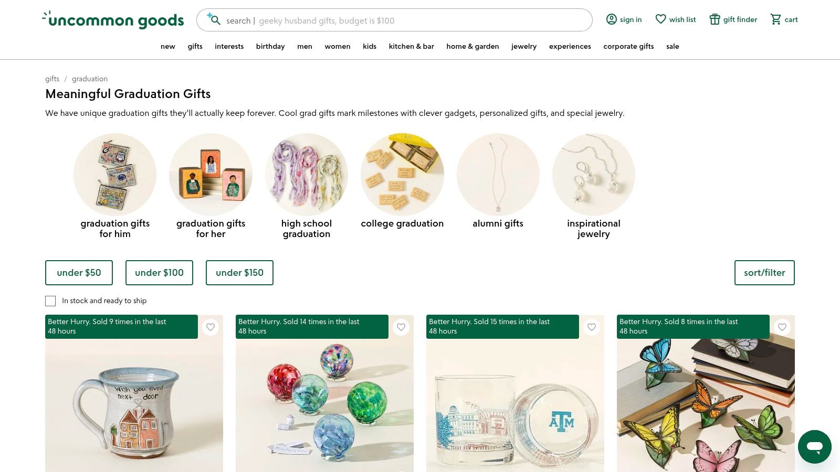
Task: Click the search magnifier icon
Action: 214,20
